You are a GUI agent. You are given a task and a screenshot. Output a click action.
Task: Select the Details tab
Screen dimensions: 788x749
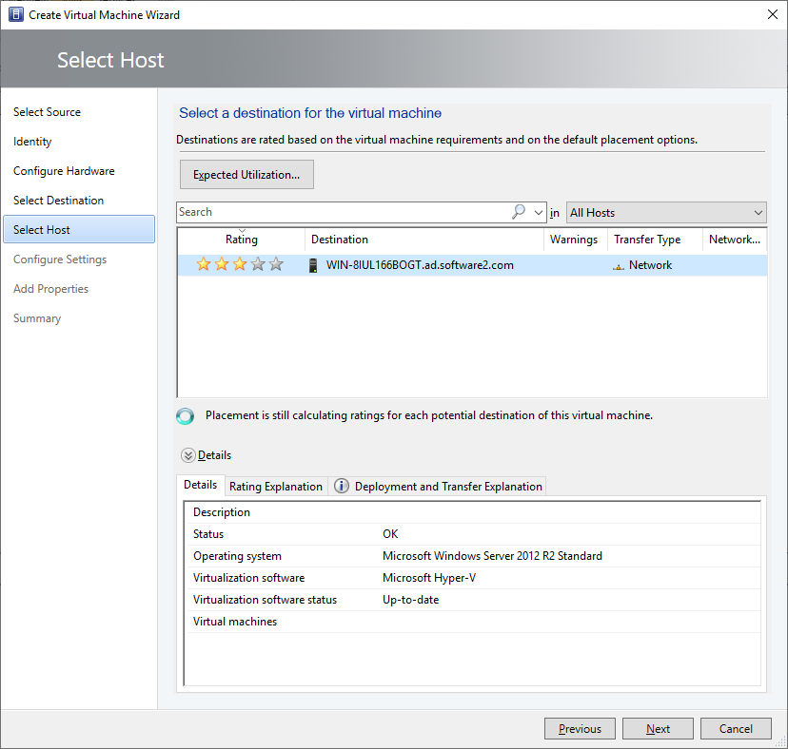(x=201, y=485)
